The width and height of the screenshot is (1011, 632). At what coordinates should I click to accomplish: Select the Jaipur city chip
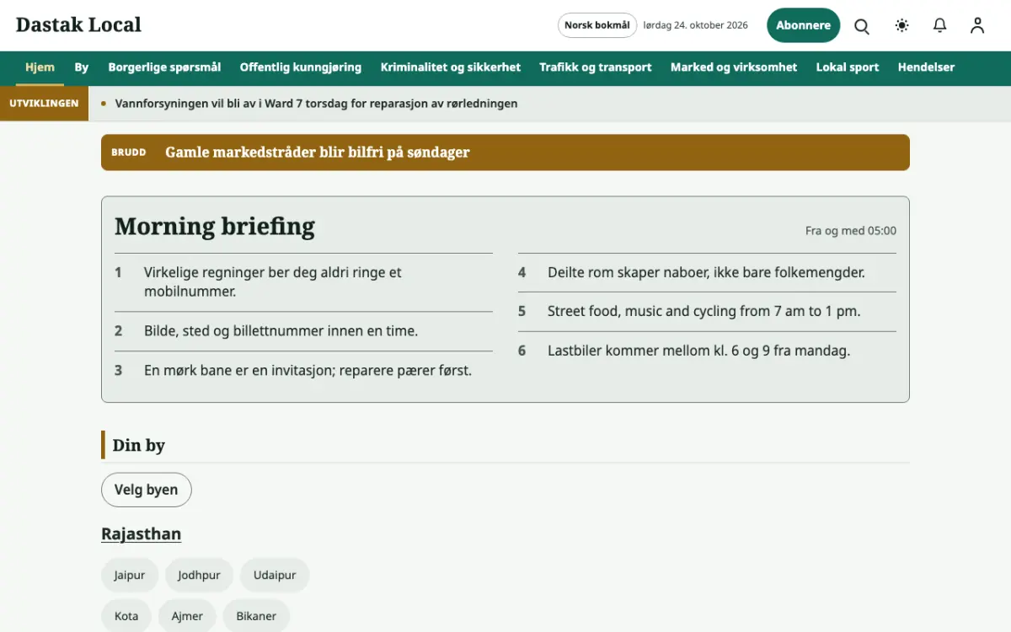(x=130, y=576)
